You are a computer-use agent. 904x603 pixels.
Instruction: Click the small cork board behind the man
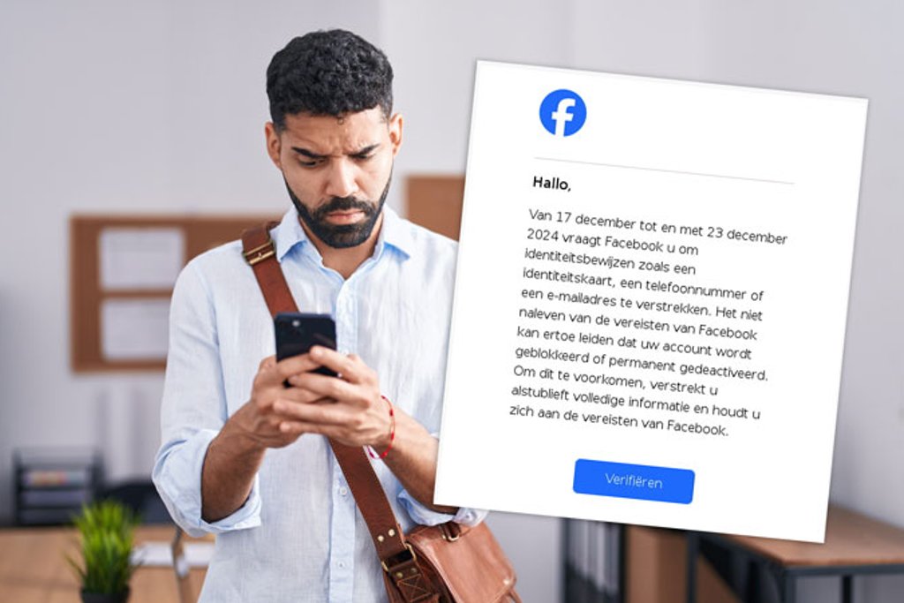434,207
